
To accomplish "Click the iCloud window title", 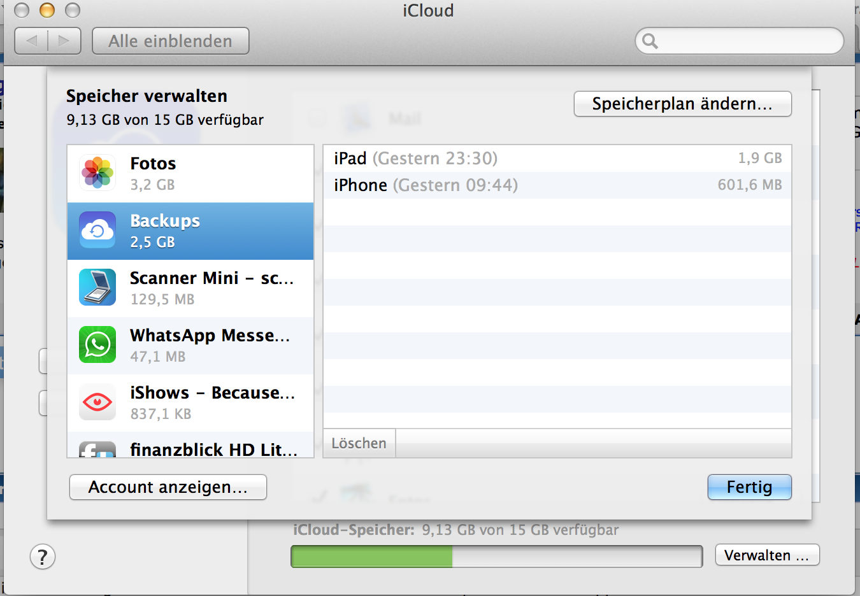I will [x=428, y=11].
